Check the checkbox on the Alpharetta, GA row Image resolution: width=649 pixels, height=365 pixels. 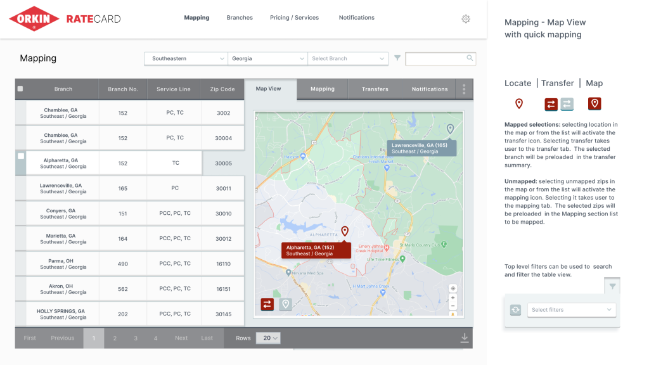pyautogui.click(x=21, y=156)
